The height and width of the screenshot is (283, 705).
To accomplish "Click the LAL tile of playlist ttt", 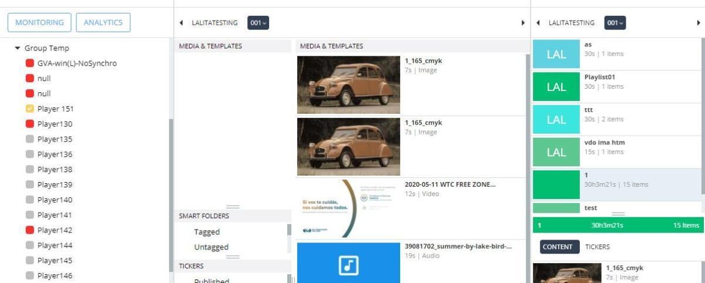I will tap(556, 119).
